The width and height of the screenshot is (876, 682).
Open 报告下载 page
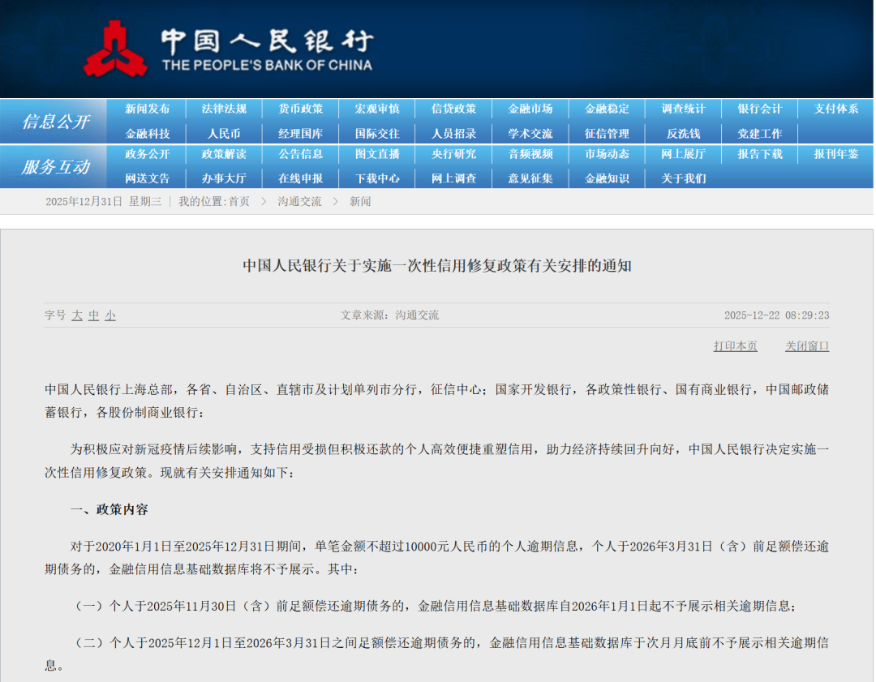pyautogui.click(x=760, y=154)
